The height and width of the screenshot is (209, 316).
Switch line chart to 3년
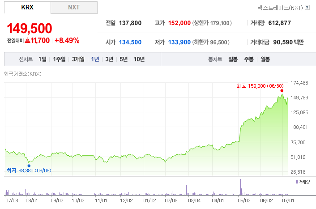click(109, 59)
